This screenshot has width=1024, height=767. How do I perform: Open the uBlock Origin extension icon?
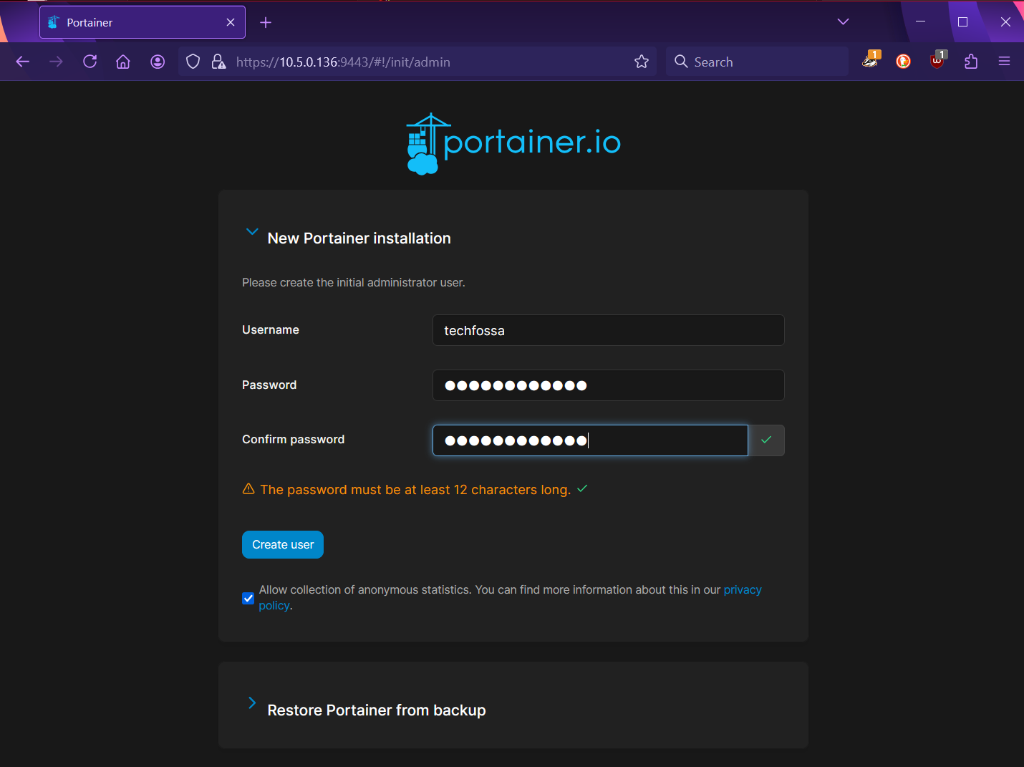937,62
